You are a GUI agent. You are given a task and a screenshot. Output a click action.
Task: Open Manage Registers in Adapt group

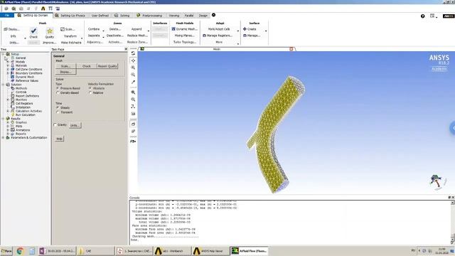[x=218, y=36]
